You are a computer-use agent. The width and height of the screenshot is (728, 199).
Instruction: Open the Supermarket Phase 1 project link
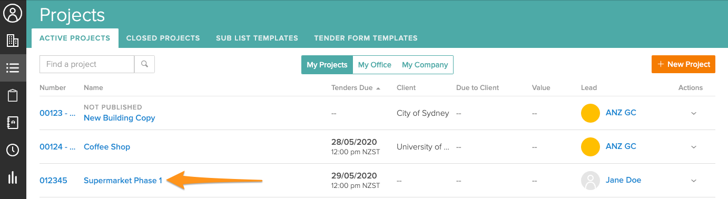[x=123, y=180]
